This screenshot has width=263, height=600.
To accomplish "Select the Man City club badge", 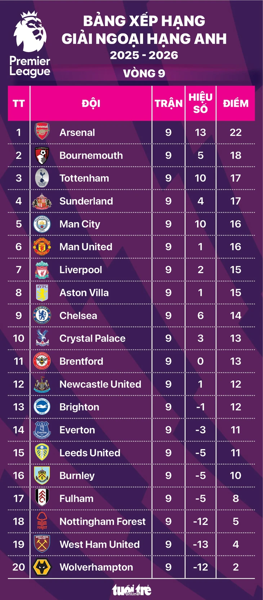I will tap(42, 224).
